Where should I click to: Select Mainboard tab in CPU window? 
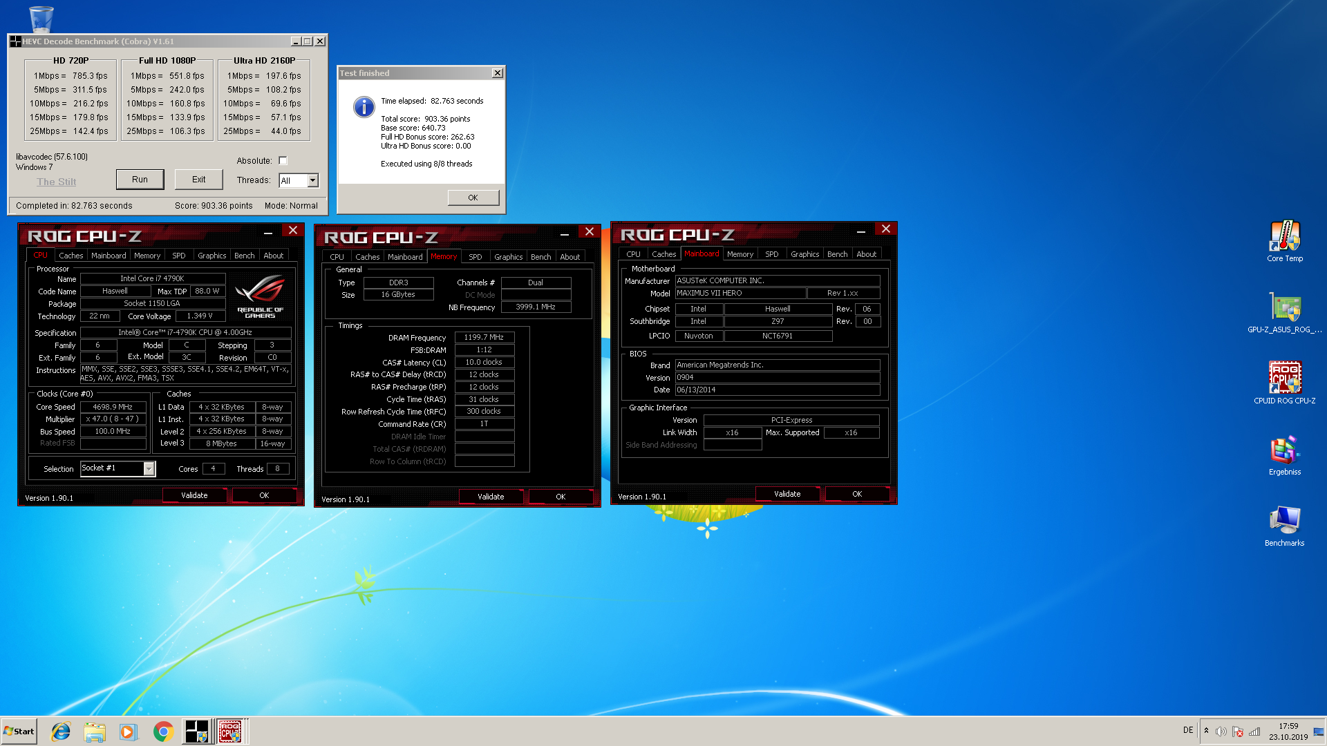(109, 256)
